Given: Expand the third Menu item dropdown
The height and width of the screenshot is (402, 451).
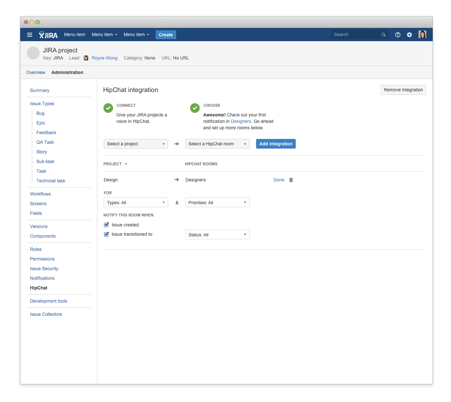Looking at the screenshot, I should tap(136, 35).
